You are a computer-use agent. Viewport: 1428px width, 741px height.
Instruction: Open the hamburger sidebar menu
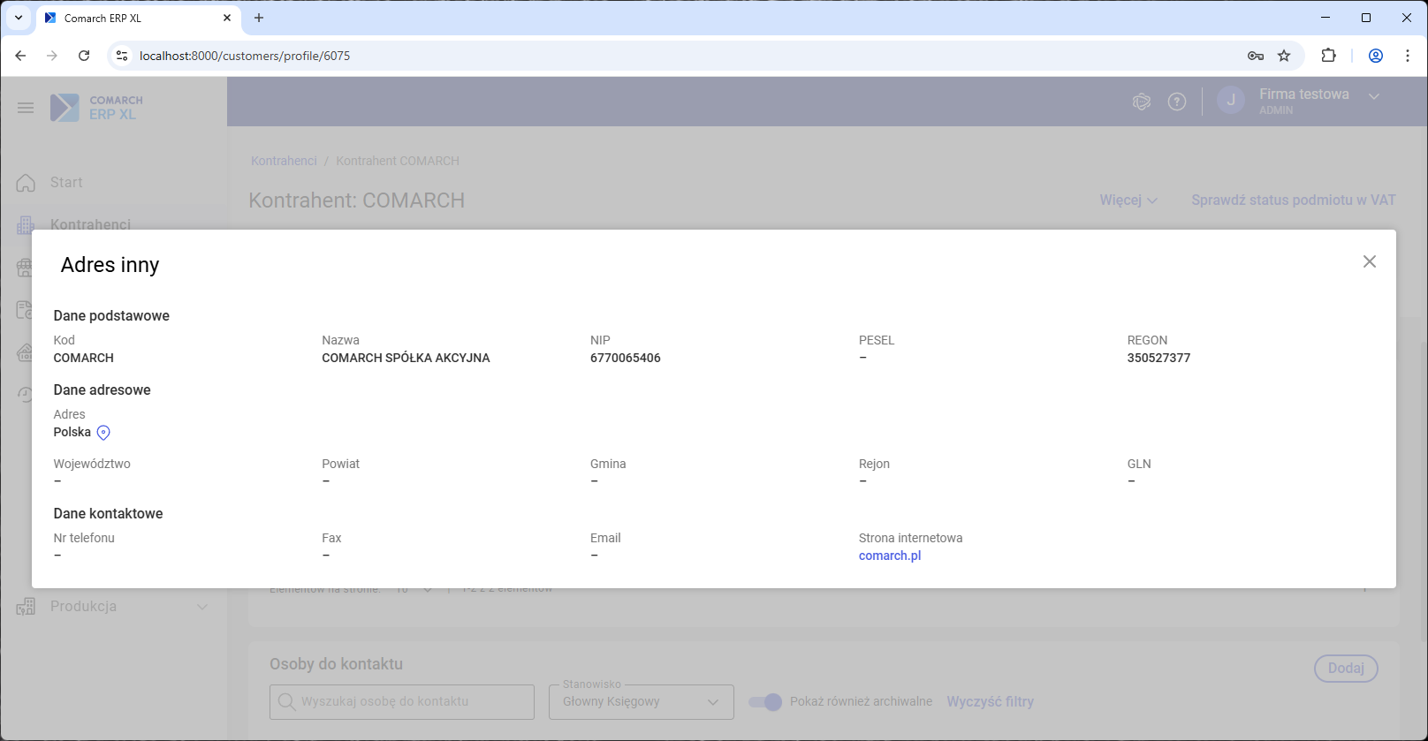click(26, 108)
